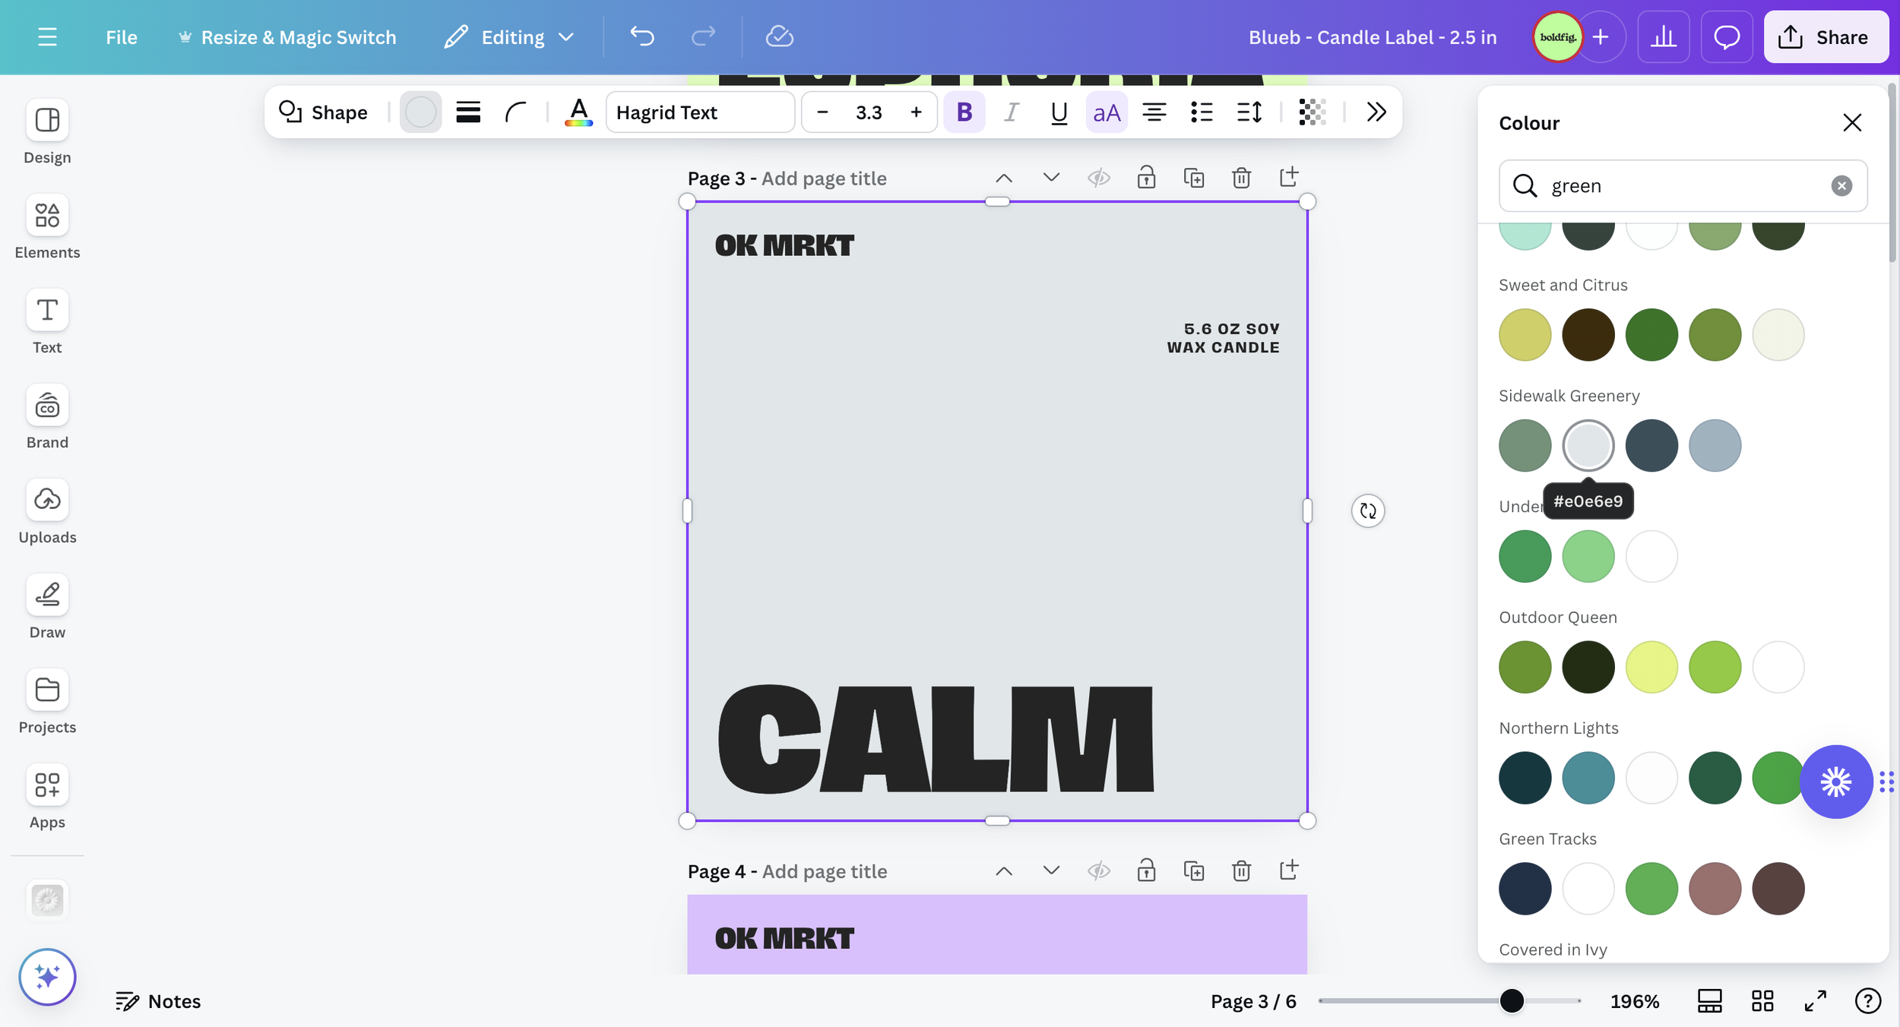This screenshot has width=1900, height=1027.
Task: Open text colour picker icon
Action: [578, 112]
